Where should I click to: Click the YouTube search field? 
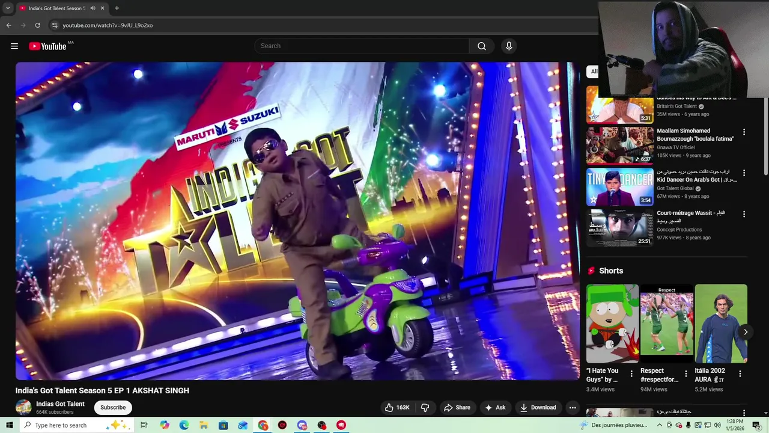[362, 46]
